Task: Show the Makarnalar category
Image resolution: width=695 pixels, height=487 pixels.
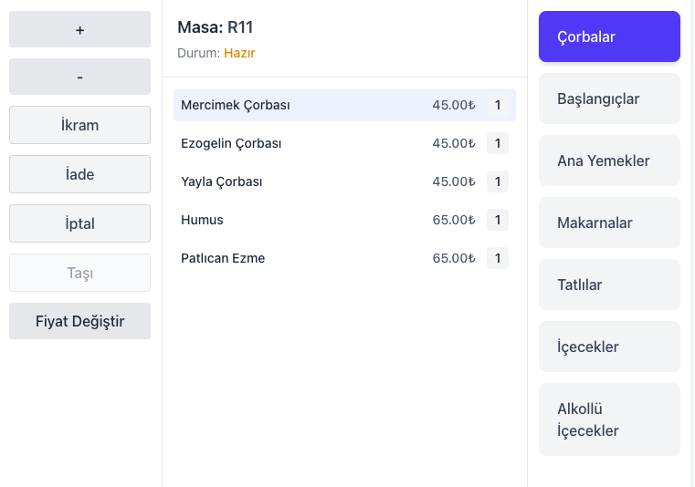Action: (609, 223)
